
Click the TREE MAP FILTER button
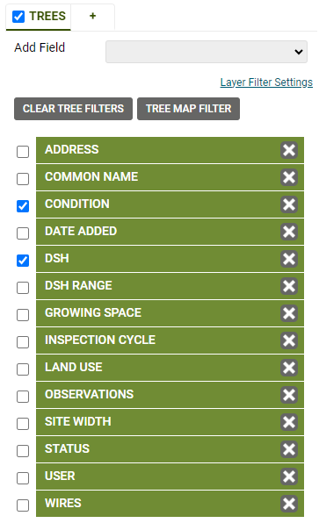point(188,109)
